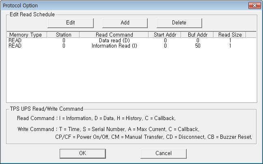
Task: Click the Add button
Action: click(125, 23)
